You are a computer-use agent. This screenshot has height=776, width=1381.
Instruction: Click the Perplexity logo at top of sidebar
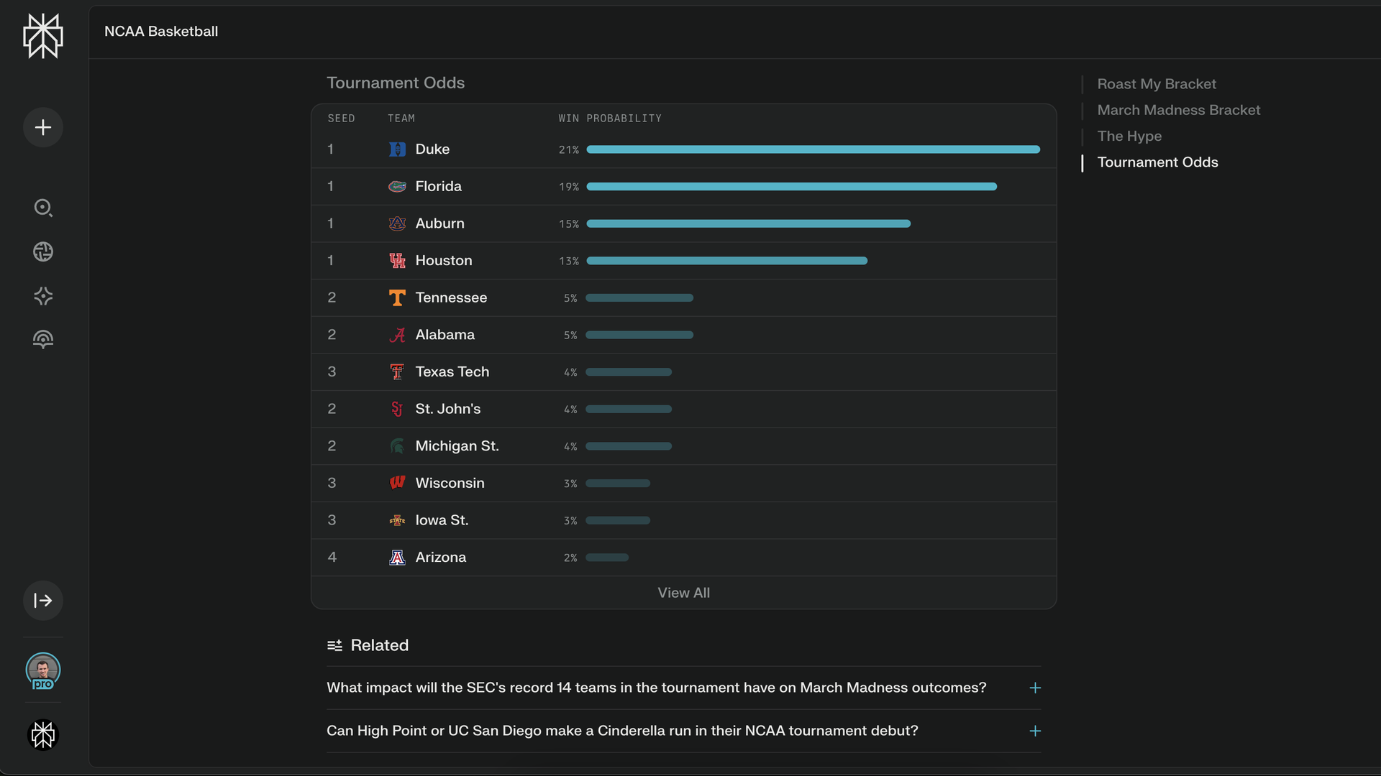(42, 36)
